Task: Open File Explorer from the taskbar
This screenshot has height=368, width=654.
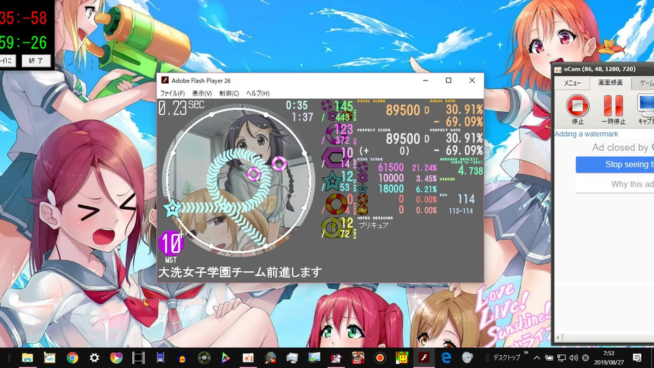Action: pyautogui.click(x=27, y=358)
